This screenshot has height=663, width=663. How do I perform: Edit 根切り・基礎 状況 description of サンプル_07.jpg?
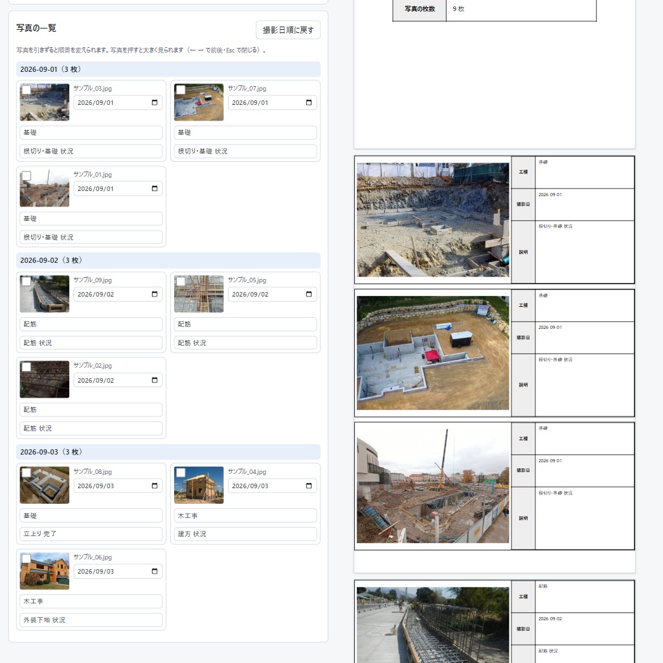click(x=245, y=151)
